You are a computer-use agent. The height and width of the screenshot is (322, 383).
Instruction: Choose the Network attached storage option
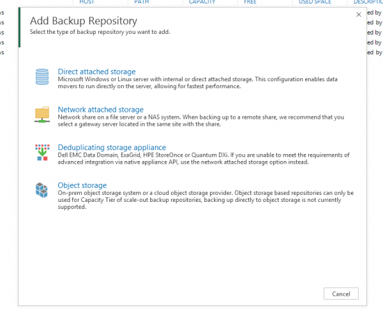click(100, 110)
